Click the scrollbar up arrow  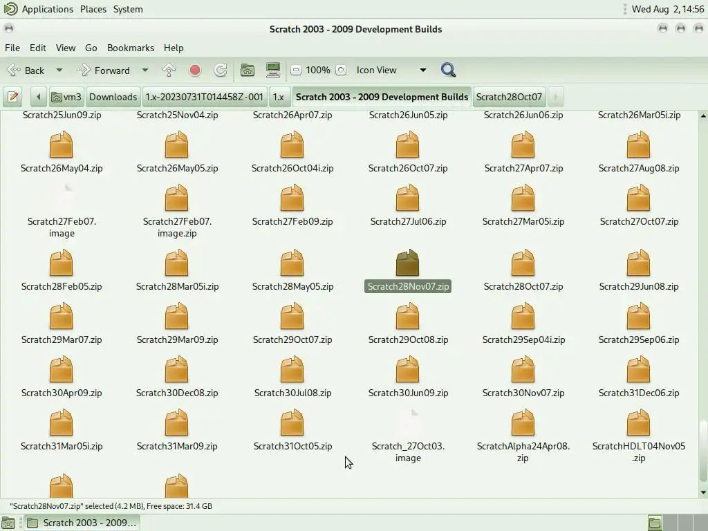click(x=703, y=116)
